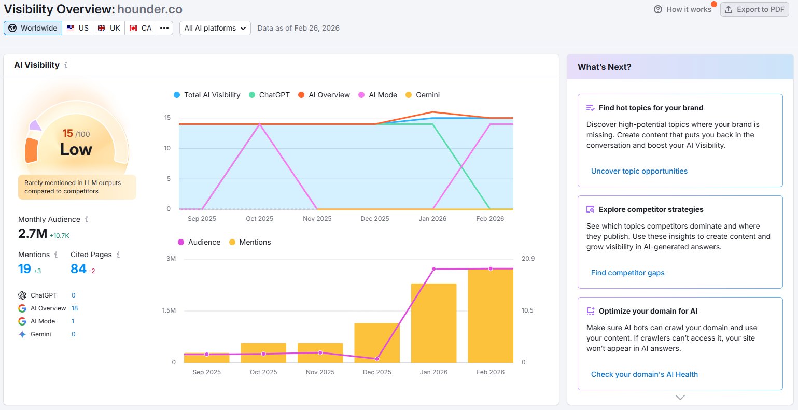Click the Find hot topics for your brand heading
798x410 pixels.
(x=651, y=108)
